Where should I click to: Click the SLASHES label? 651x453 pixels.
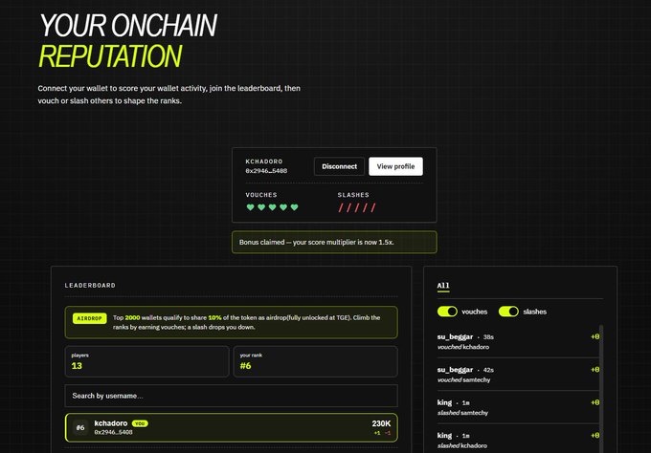353,195
